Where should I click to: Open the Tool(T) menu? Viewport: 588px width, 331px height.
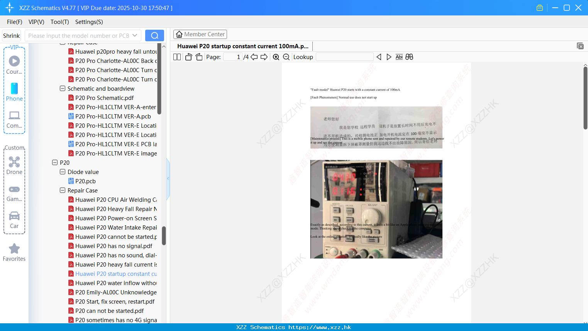[x=60, y=22]
